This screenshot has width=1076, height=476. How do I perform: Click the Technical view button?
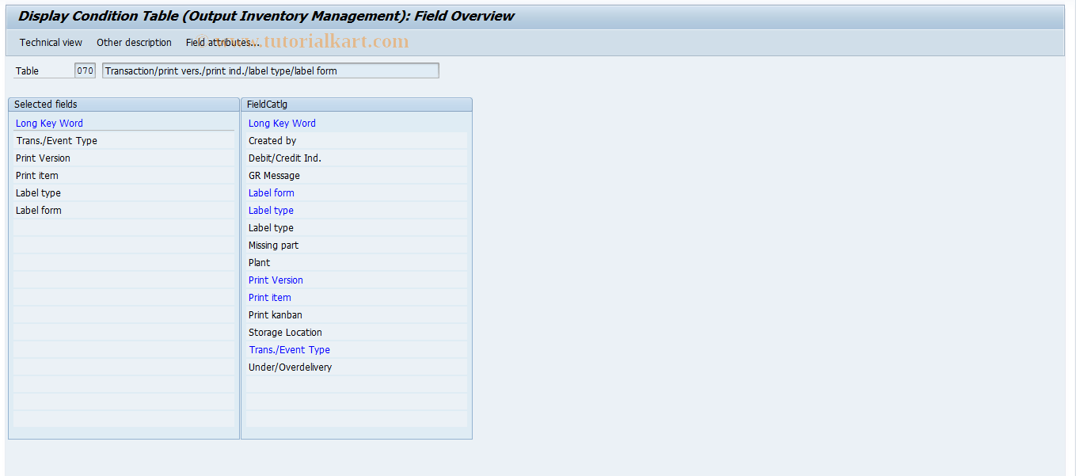pyautogui.click(x=50, y=42)
